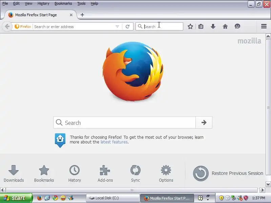Viewport: 271px width, 203px height.
Task: Open a new tab with plus button
Action: pyautogui.click(x=82, y=15)
